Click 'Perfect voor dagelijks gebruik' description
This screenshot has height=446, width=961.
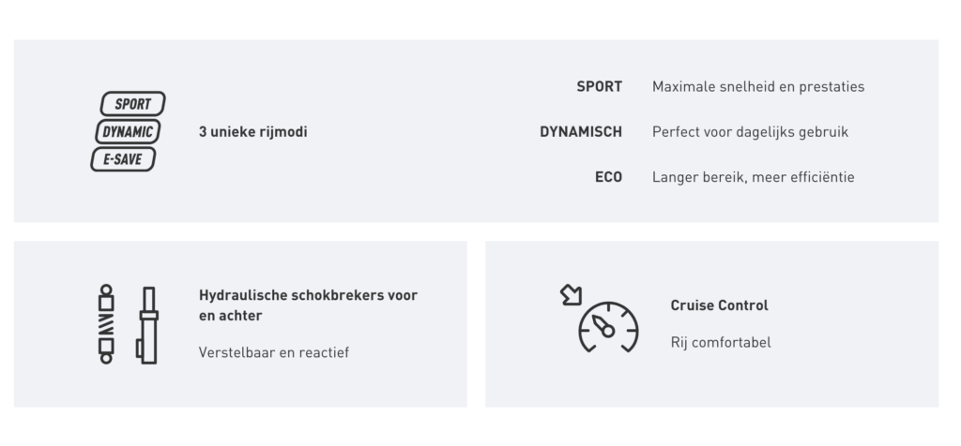pyautogui.click(x=750, y=132)
